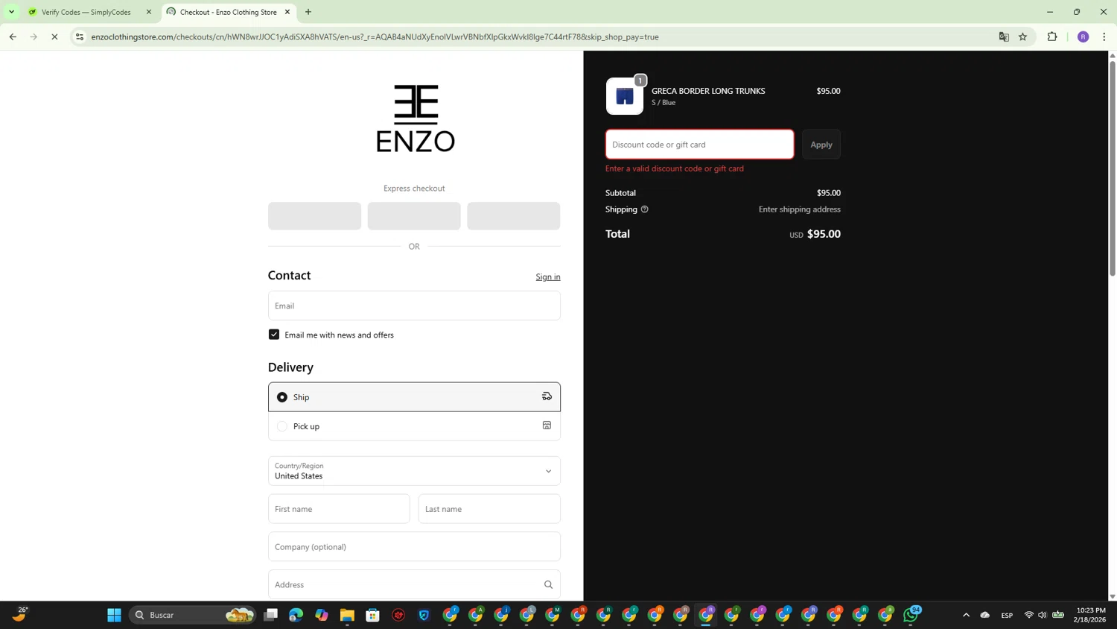Open site information next to the URL

tap(80, 37)
